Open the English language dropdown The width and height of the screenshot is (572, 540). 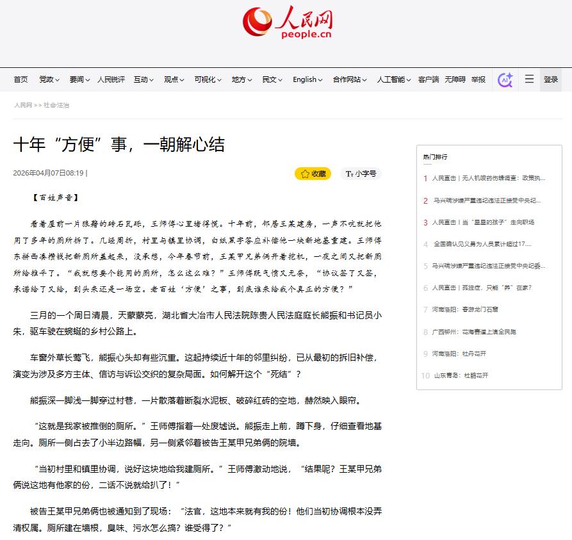308,80
